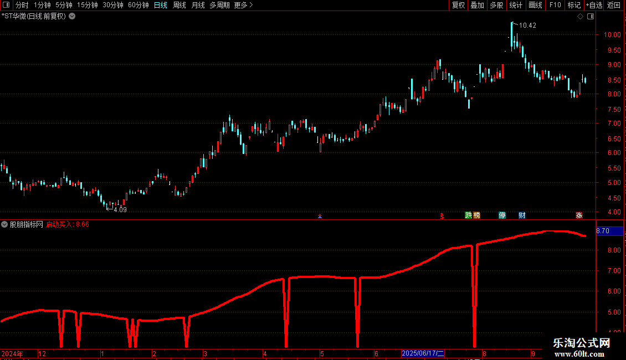626x360 pixels.
Task: Click the blue 财 event marker
Action: point(522,215)
